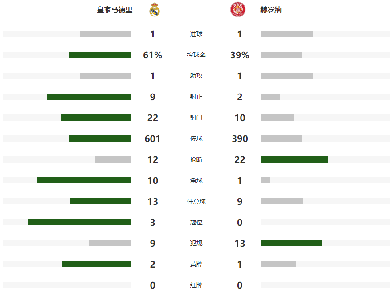This screenshot has width=392, height=289.
Task: Open the 皇家马德里 team name link
Action: pyautogui.click(x=114, y=10)
